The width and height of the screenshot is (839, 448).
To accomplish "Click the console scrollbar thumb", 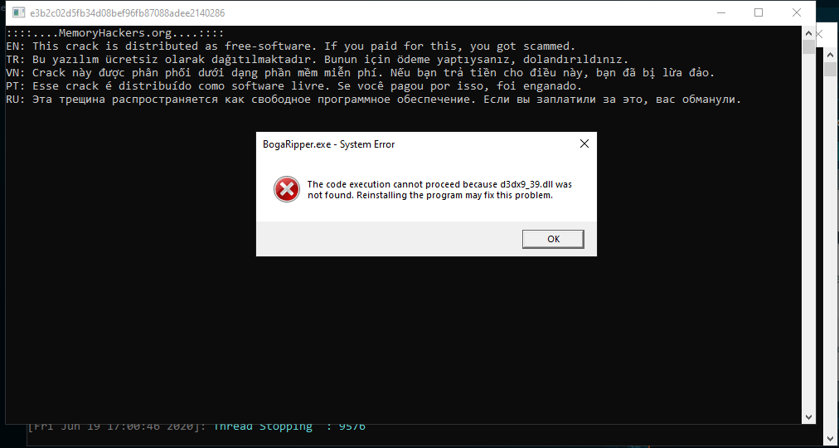I will [808, 46].
